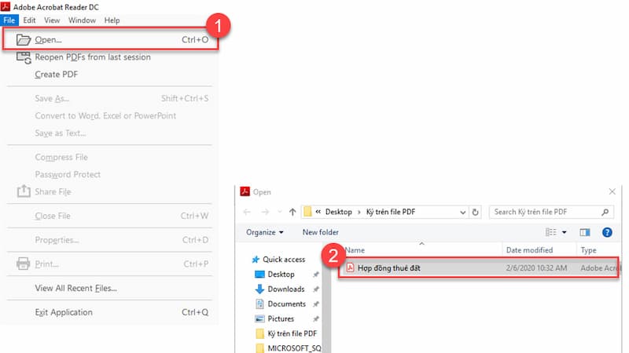Image resolution: width=629 pixels, height=353 pixels.
Task: Open the Window menu
Action: [x=82, y=20]
